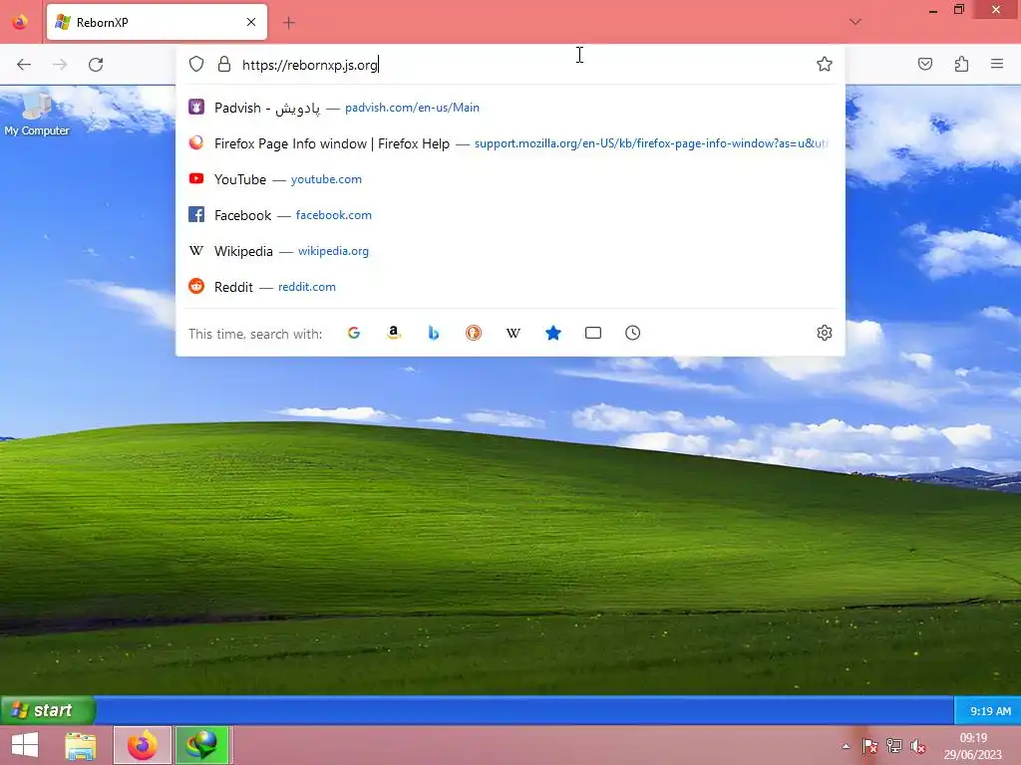This screenshot has width=1021, height=765.
Task: Open a new tab with plus button
Action: tap(289, 23)
